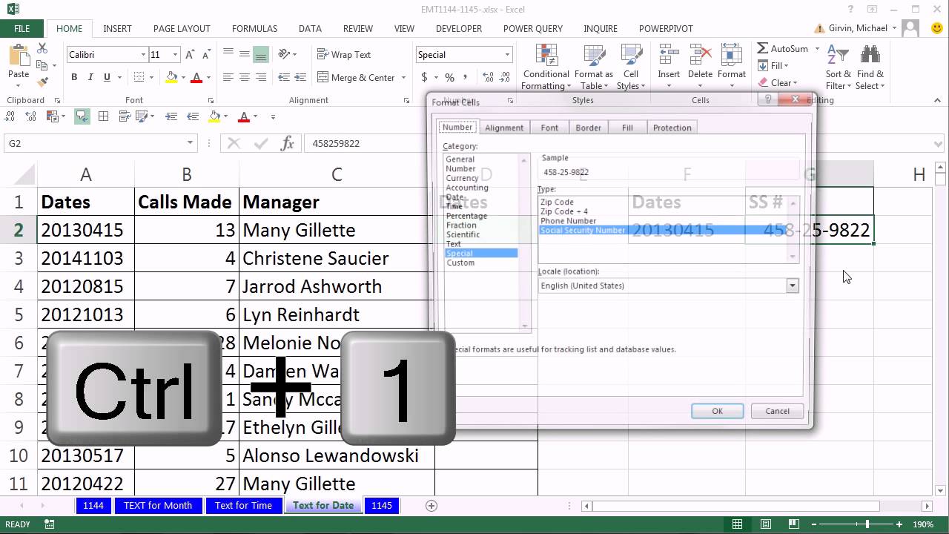Open the font name Calibri dropdown
Screen dimensions: 949x534
pyautogui.click(x=143, y=55)
